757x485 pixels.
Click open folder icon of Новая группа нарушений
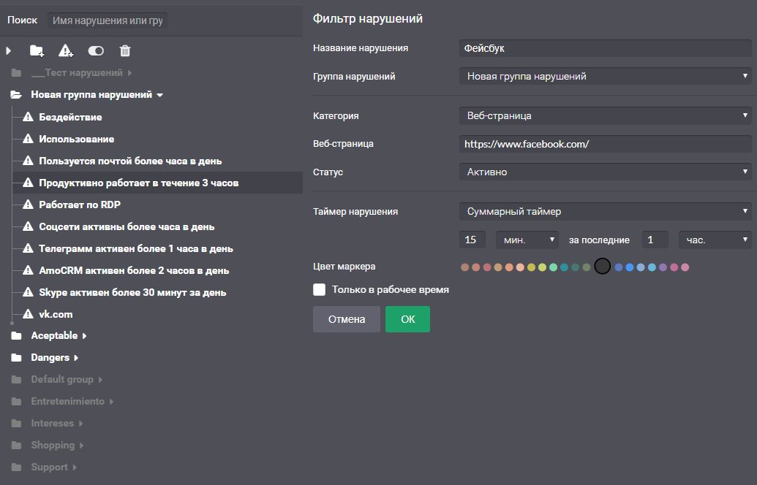16,94
